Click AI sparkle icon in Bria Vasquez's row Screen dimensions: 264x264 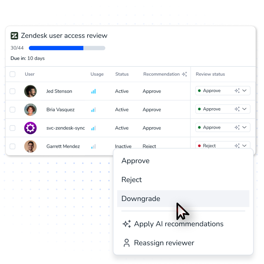pos(237,109)
